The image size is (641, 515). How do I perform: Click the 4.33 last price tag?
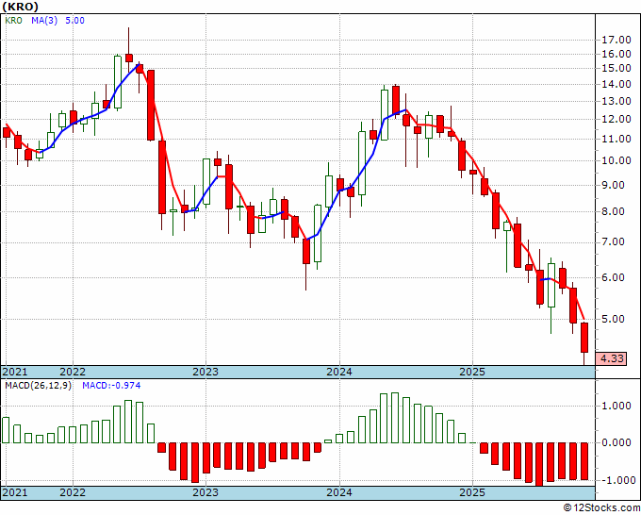tap(611, 358)
